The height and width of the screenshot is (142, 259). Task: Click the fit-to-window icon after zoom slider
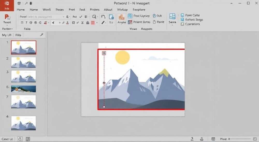click(255, 139)
